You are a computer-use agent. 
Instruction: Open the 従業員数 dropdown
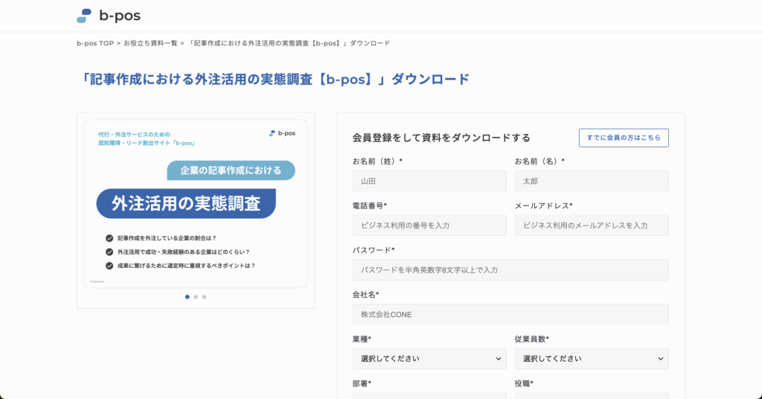pyautogui.click(x=592, y=359)
